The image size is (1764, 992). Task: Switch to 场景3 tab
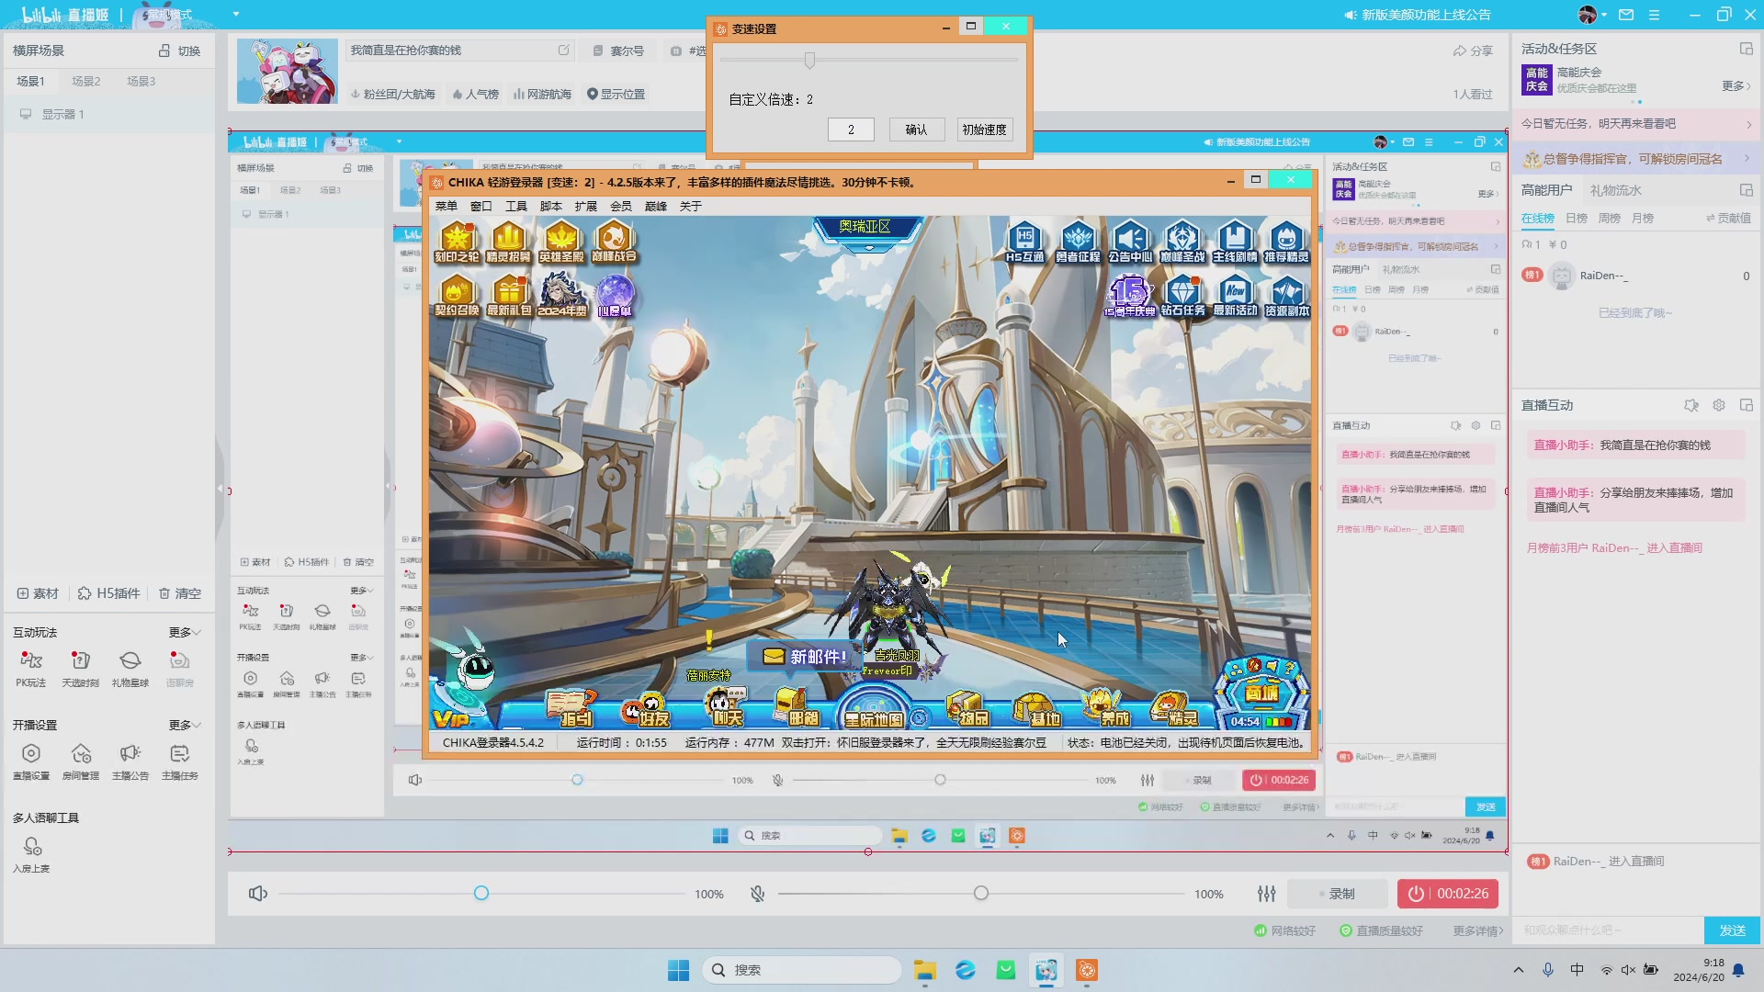(141, 81)
